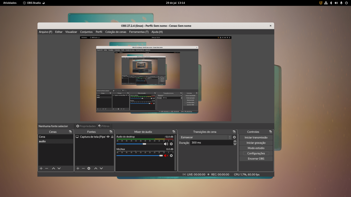Click the OBS Studio icon in the top bar
The width and height of the screenshot is (351, 197).
pos(24,3)
